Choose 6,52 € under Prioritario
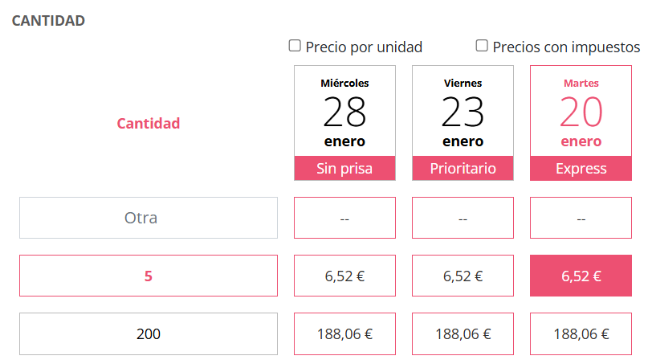648x364 pixels. [x=463, y=276]
